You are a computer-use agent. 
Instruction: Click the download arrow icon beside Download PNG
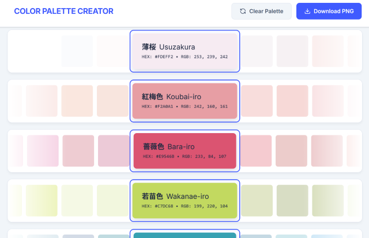[307, 12]
